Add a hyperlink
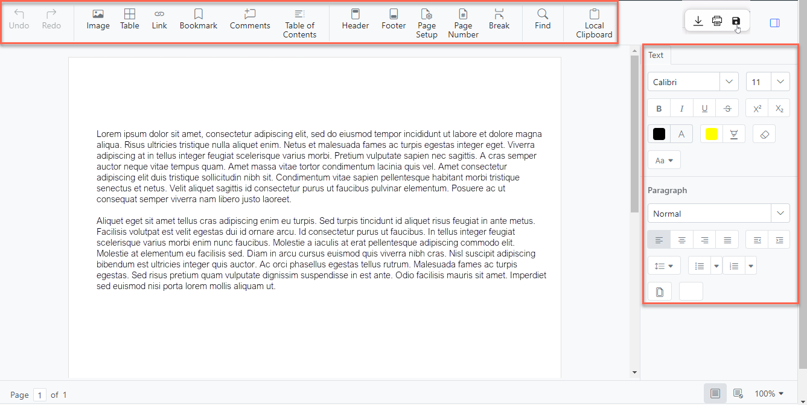This screenshot has width=807, height=405. pyautogui.click(x=159, y=20)
